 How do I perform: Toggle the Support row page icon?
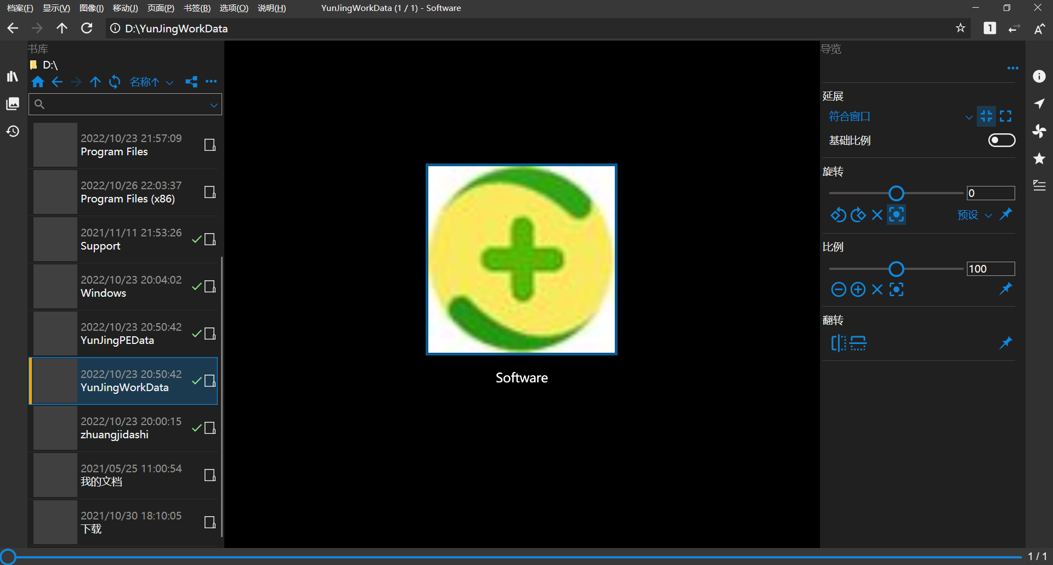(x=210, y=239)
